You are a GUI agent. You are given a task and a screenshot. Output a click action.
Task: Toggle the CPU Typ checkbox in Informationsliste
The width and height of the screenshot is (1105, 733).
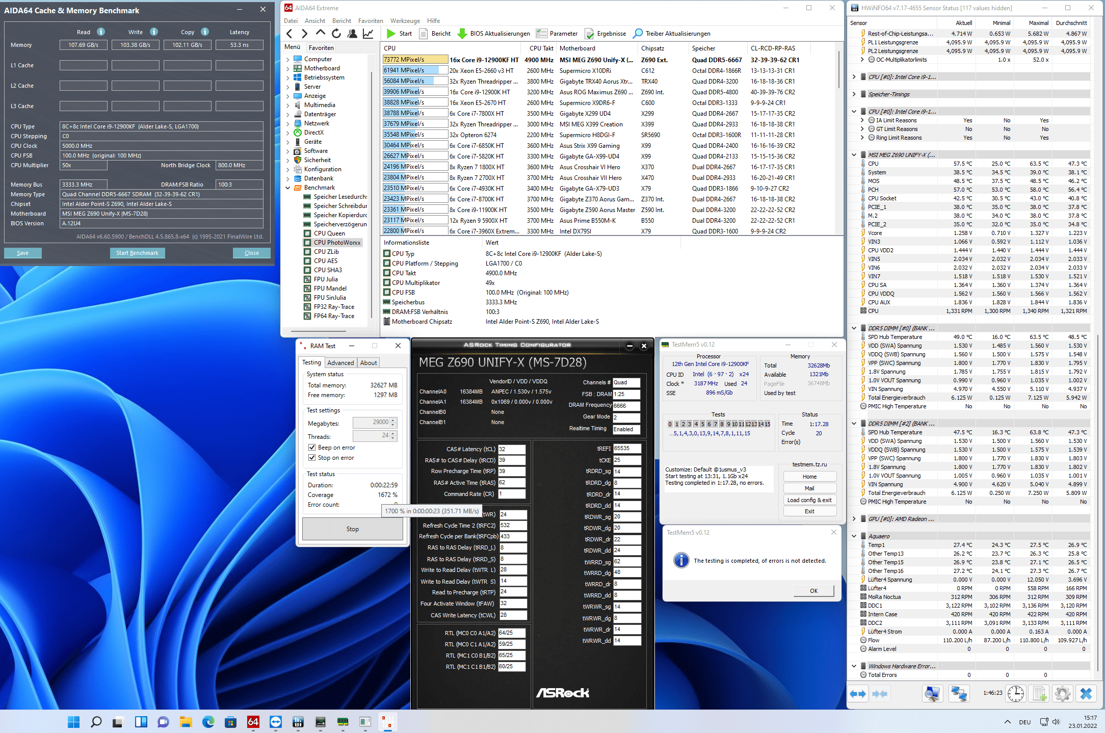tap(387, 253)
